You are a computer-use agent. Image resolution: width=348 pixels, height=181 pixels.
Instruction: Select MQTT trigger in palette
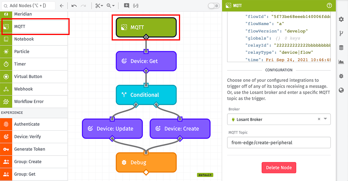(x=34, y=27)
